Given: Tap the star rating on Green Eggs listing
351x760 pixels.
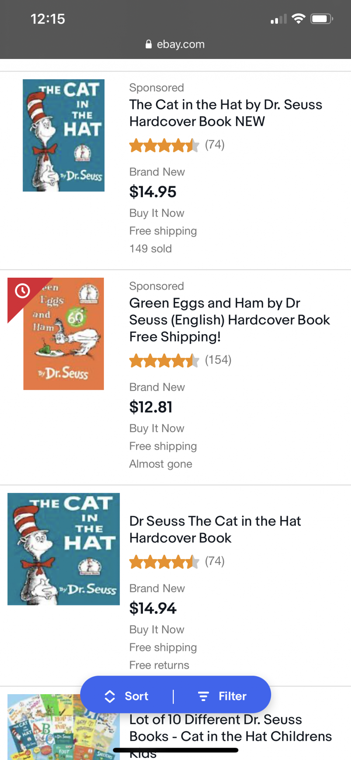Looking at the screenshot, I should (164, 361).
